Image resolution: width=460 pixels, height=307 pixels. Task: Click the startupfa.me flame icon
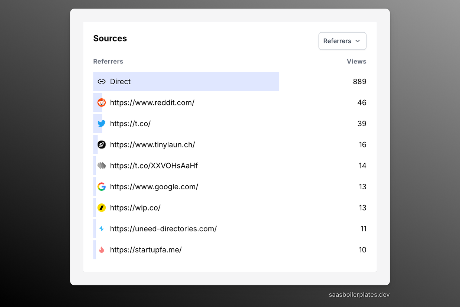(x=102, y=250)
